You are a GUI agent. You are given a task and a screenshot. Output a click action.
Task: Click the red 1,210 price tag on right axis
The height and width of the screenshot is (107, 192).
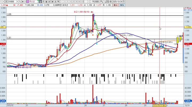click(188, 44)
